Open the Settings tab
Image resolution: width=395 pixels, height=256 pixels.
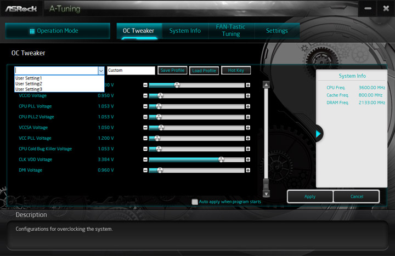pyautogui.click(x=277, y=31)
